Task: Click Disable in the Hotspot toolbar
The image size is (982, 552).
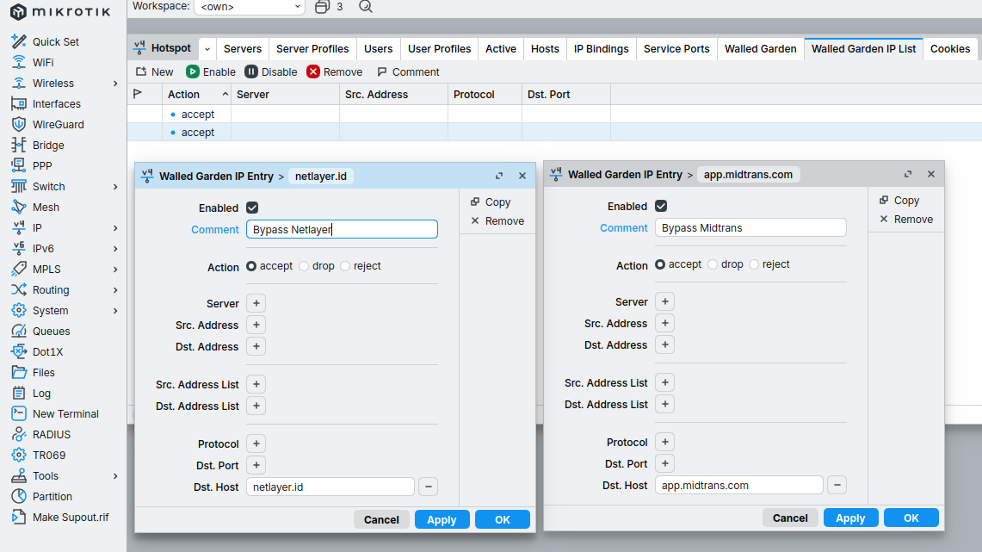Action: point(271,72)
